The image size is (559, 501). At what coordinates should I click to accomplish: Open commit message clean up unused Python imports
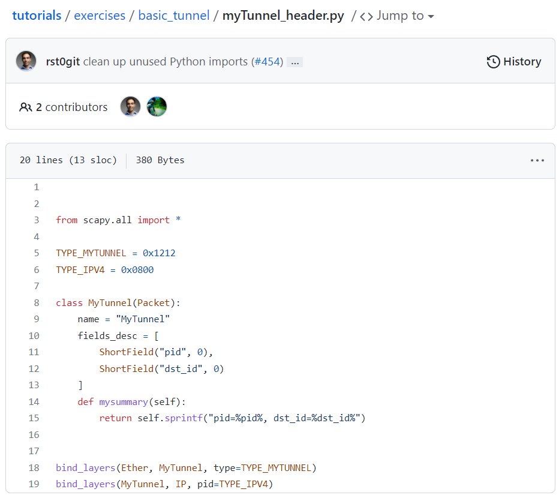pyautogui.click(x=166, y=62)
